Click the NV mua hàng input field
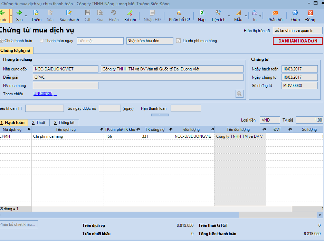Screen dimensions: 324x241 66,86
